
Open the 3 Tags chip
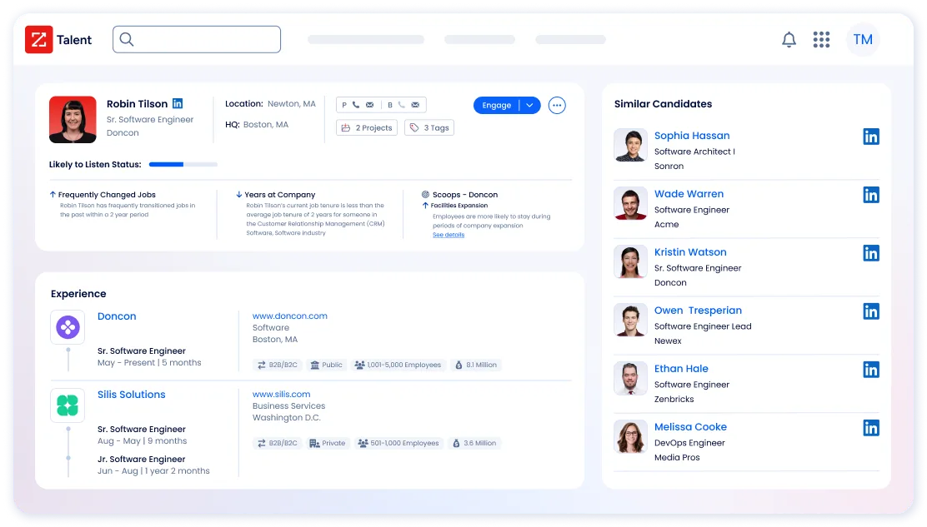(429, 127)
